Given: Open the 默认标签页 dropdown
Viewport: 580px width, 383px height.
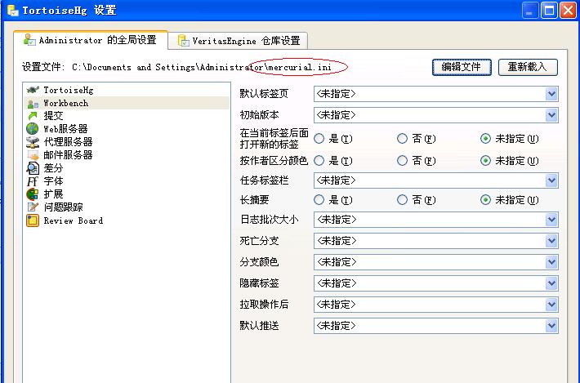Looking at the screenshot, I should 435,94.
